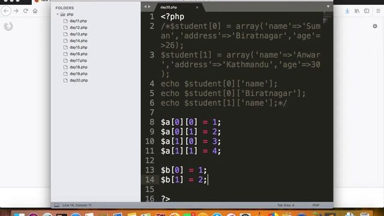Click the closing '?>' tag on line 16
Screen dimensions: 384x216
pos(166,199)
